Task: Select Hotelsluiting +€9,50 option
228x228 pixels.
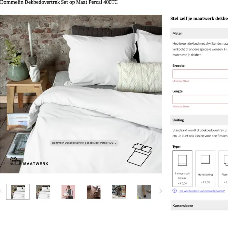Action: (x=205, y=169)
